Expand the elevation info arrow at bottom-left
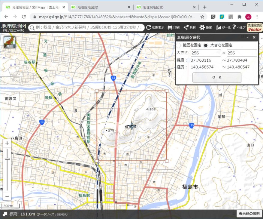This screenshot has width=263, height=219. (x=5, y=214)
